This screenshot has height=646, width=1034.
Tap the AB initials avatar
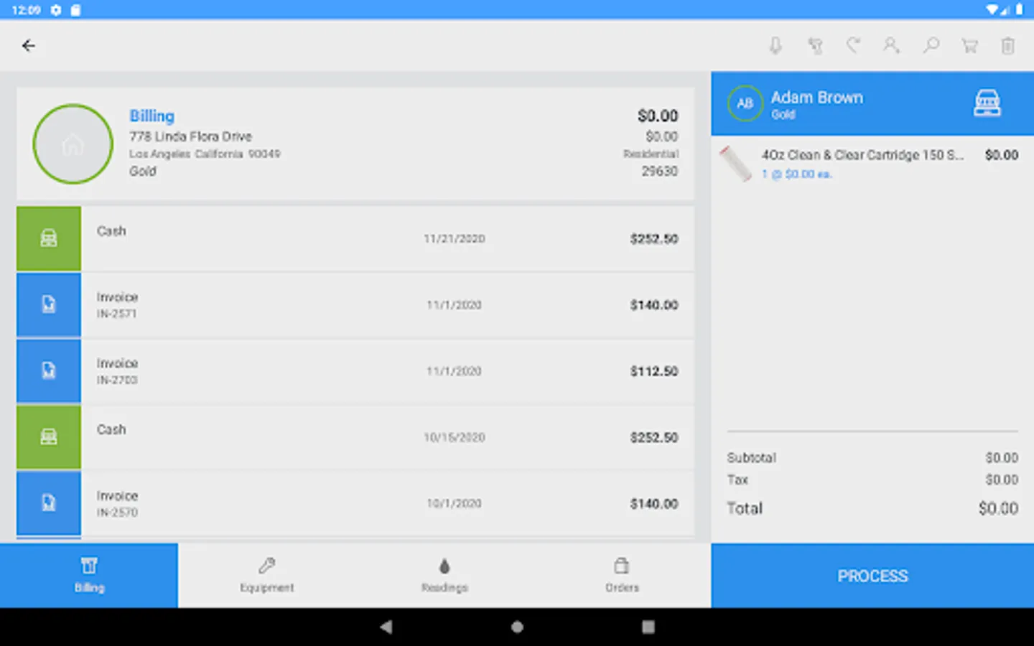click(x=745, y=103)
